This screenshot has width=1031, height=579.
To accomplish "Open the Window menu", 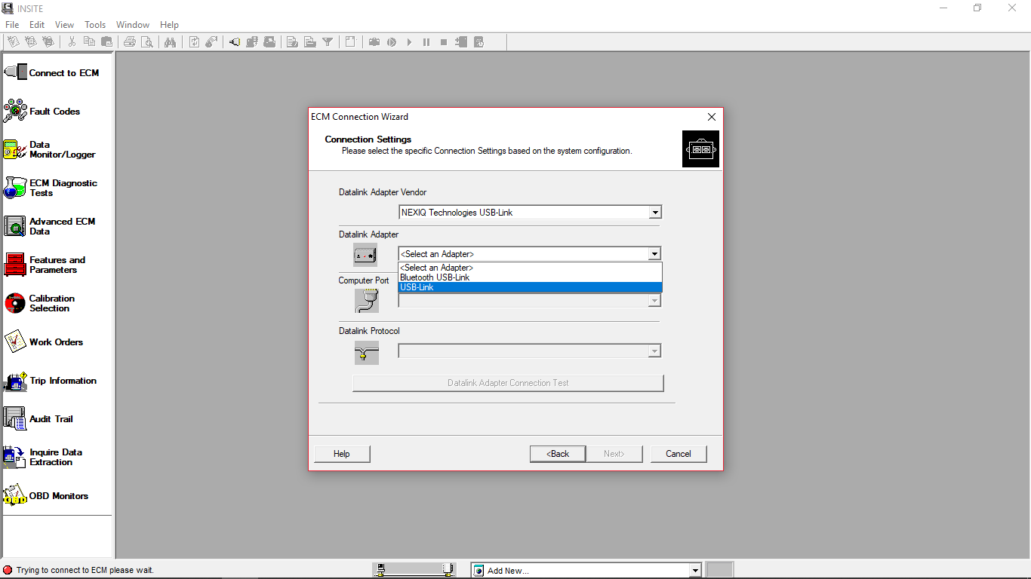I will [x=133, y=25].
